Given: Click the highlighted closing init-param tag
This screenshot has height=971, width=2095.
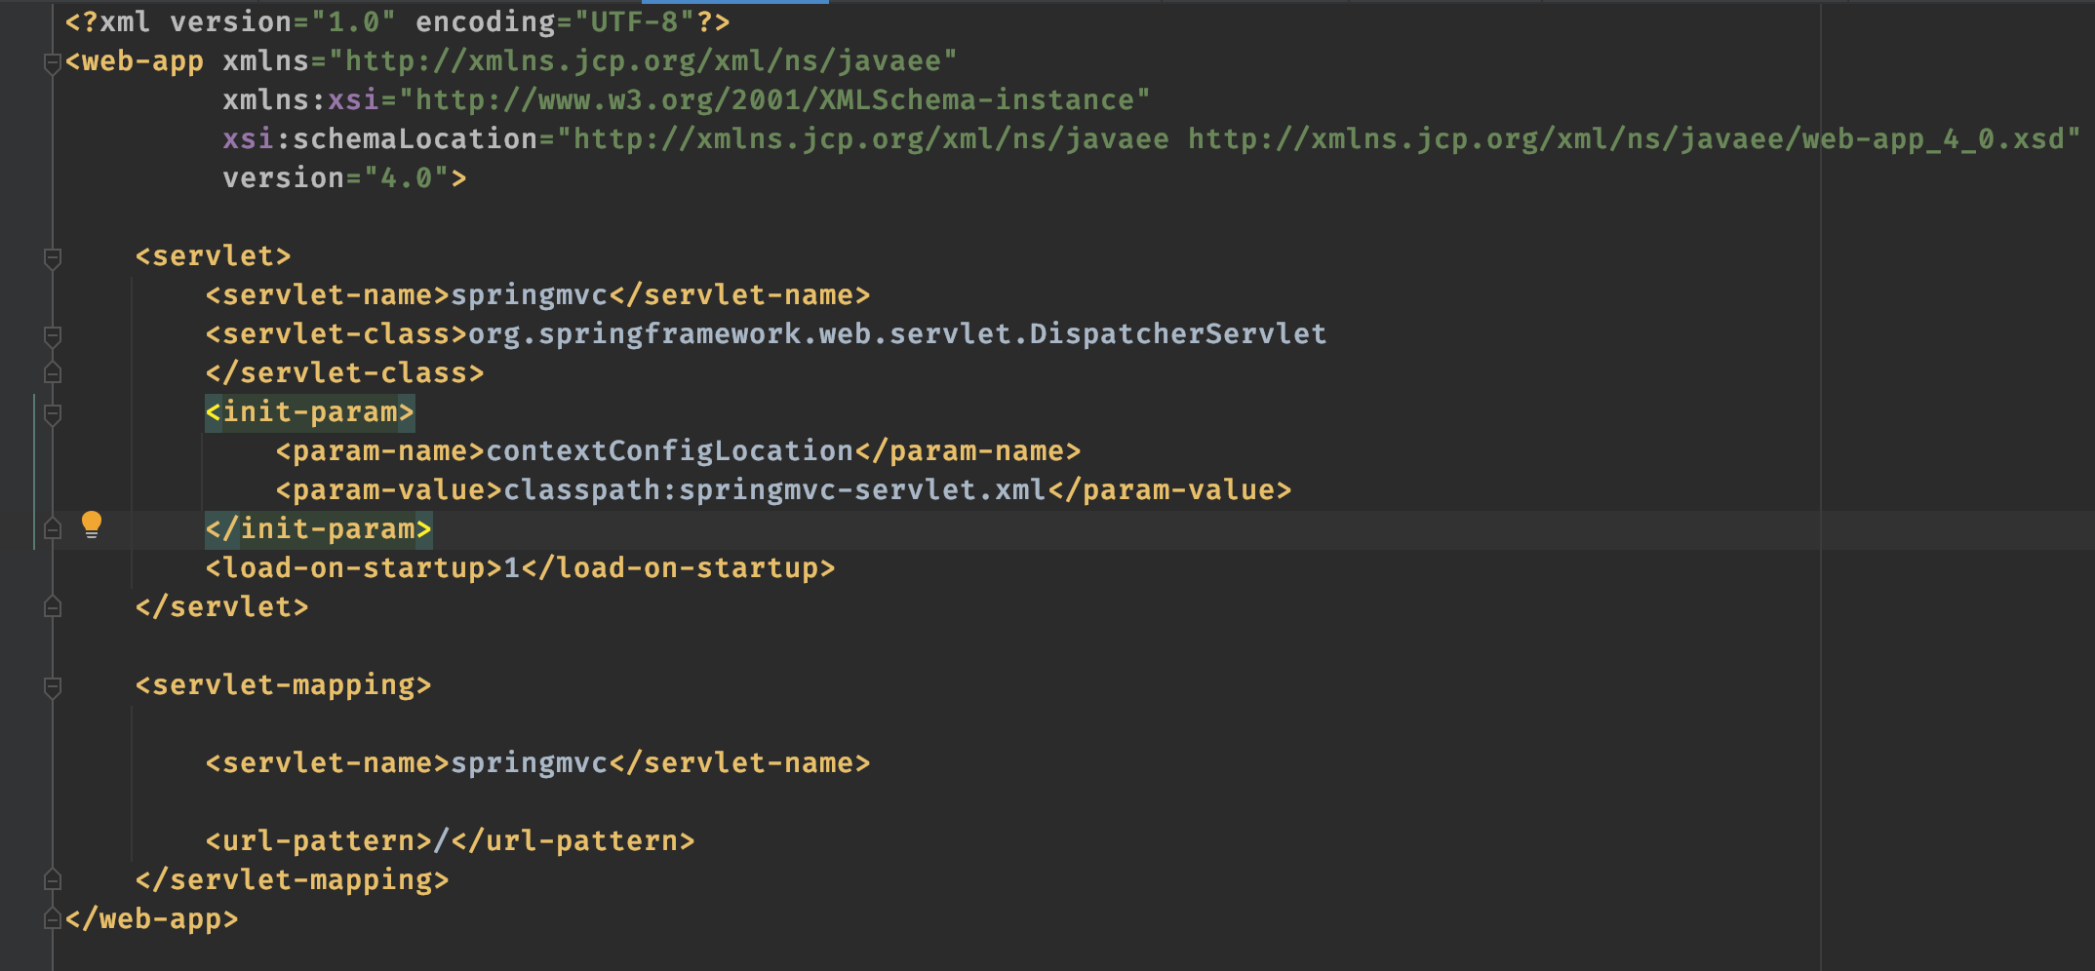Looking at the screenshot, I should [318, 528].
